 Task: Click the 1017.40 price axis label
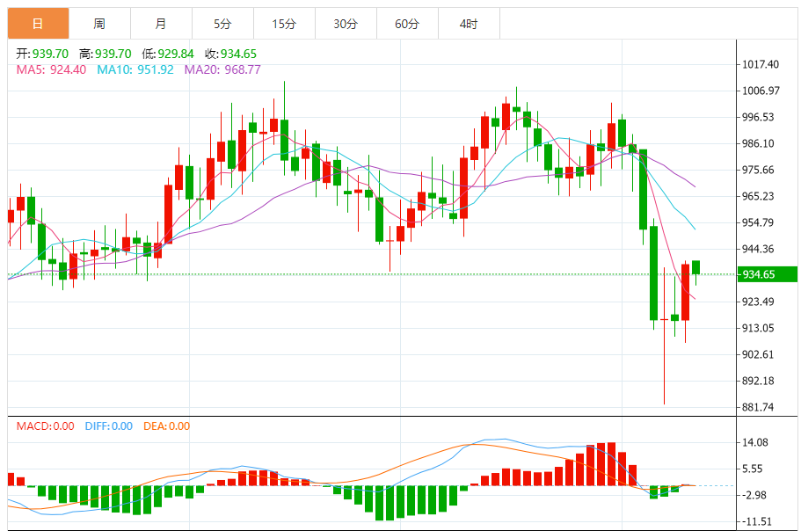point(761,64)
